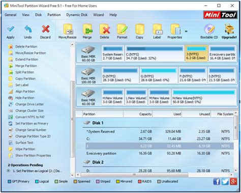The width and height of the screenshot is (241, 193).
Task: Open the Properties toolbar icon
Action: point(175,29)
